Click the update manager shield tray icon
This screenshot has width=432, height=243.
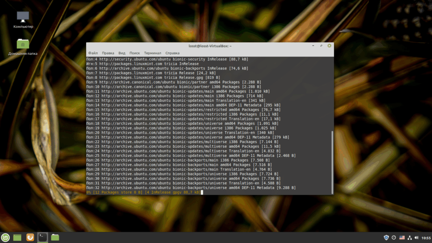386,238
